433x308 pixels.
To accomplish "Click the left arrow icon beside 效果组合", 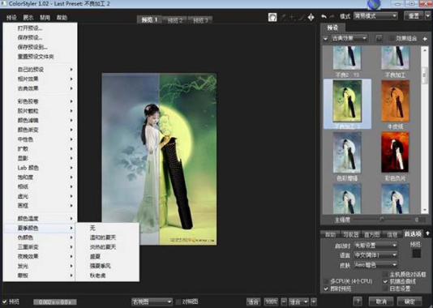I will (x=425, y=39).
